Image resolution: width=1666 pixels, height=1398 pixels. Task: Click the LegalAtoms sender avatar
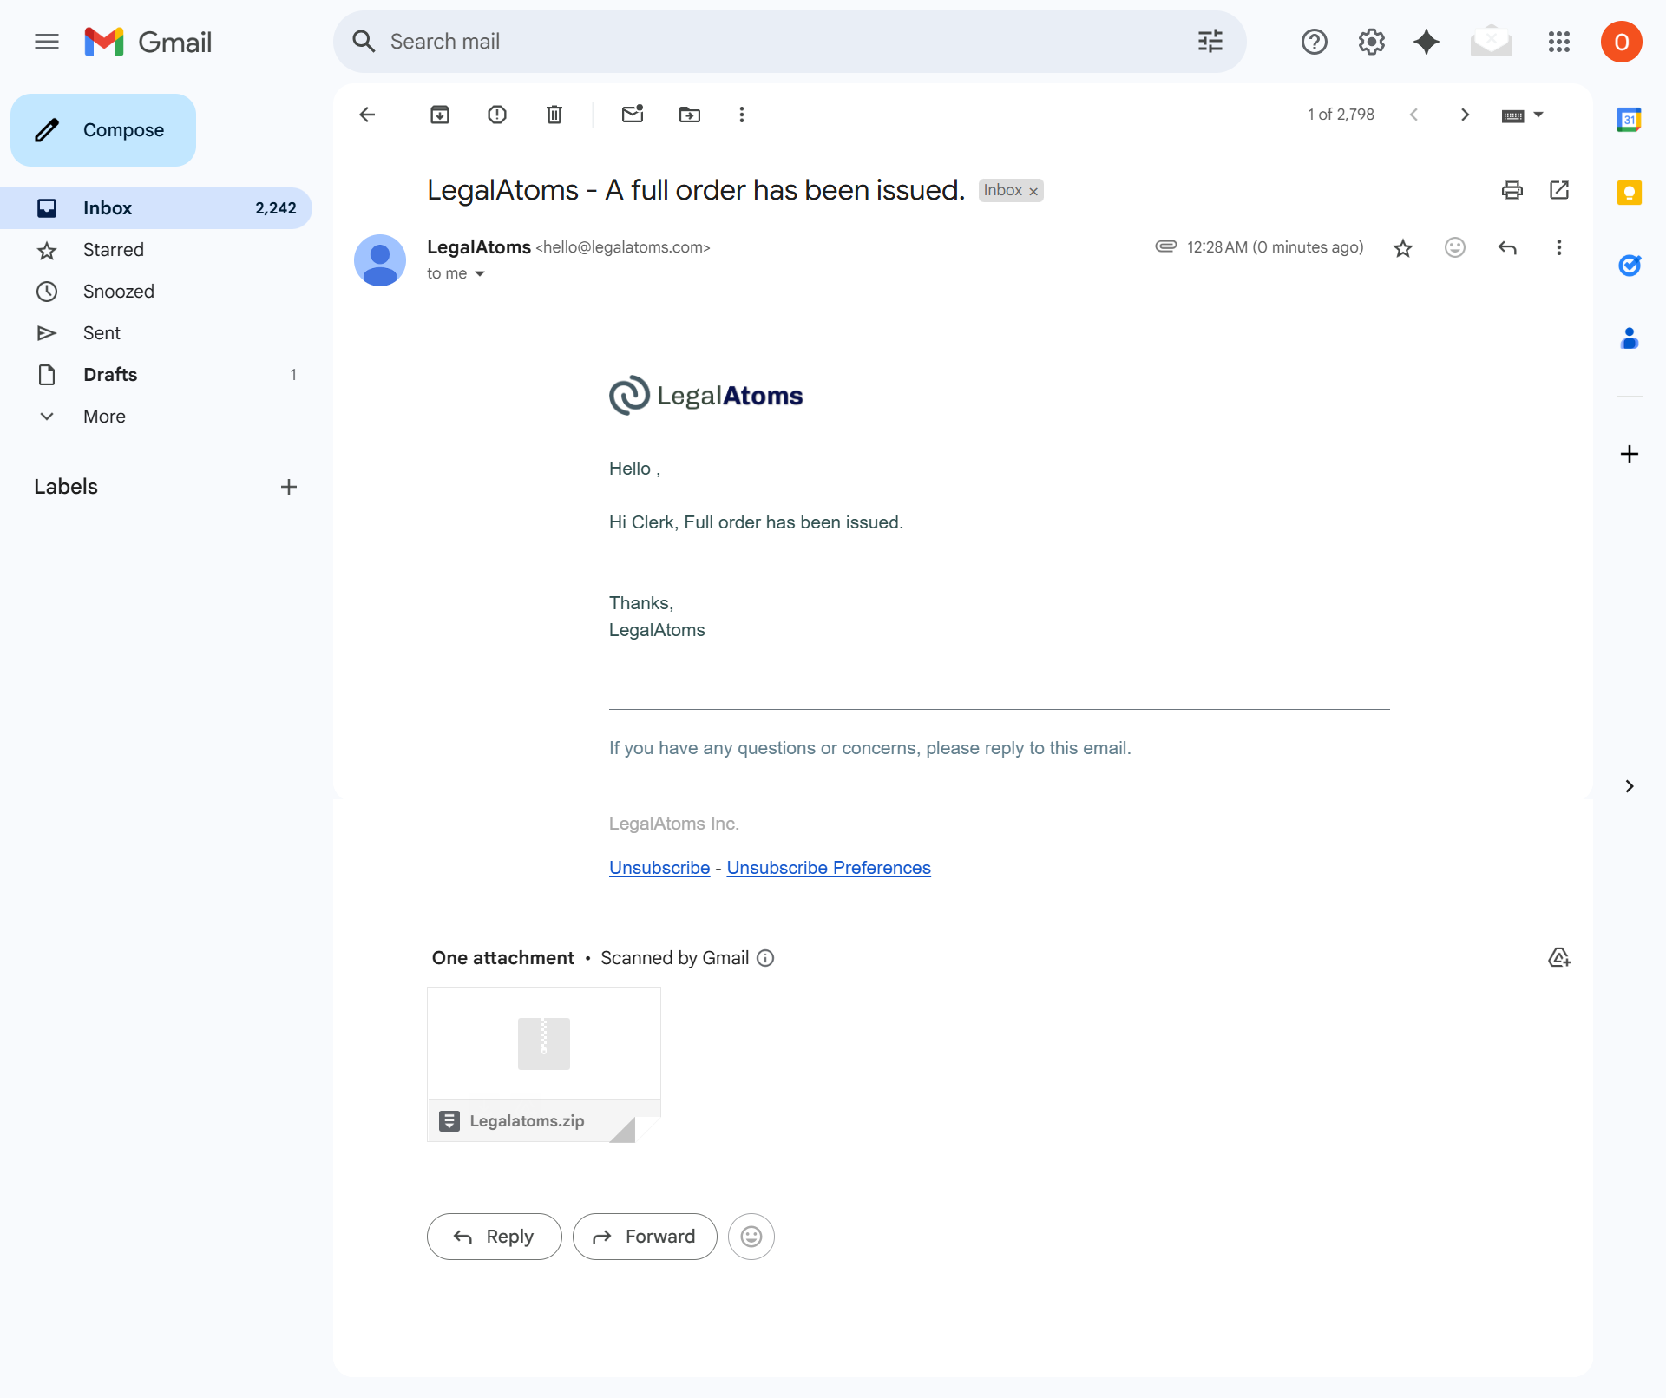380,260
